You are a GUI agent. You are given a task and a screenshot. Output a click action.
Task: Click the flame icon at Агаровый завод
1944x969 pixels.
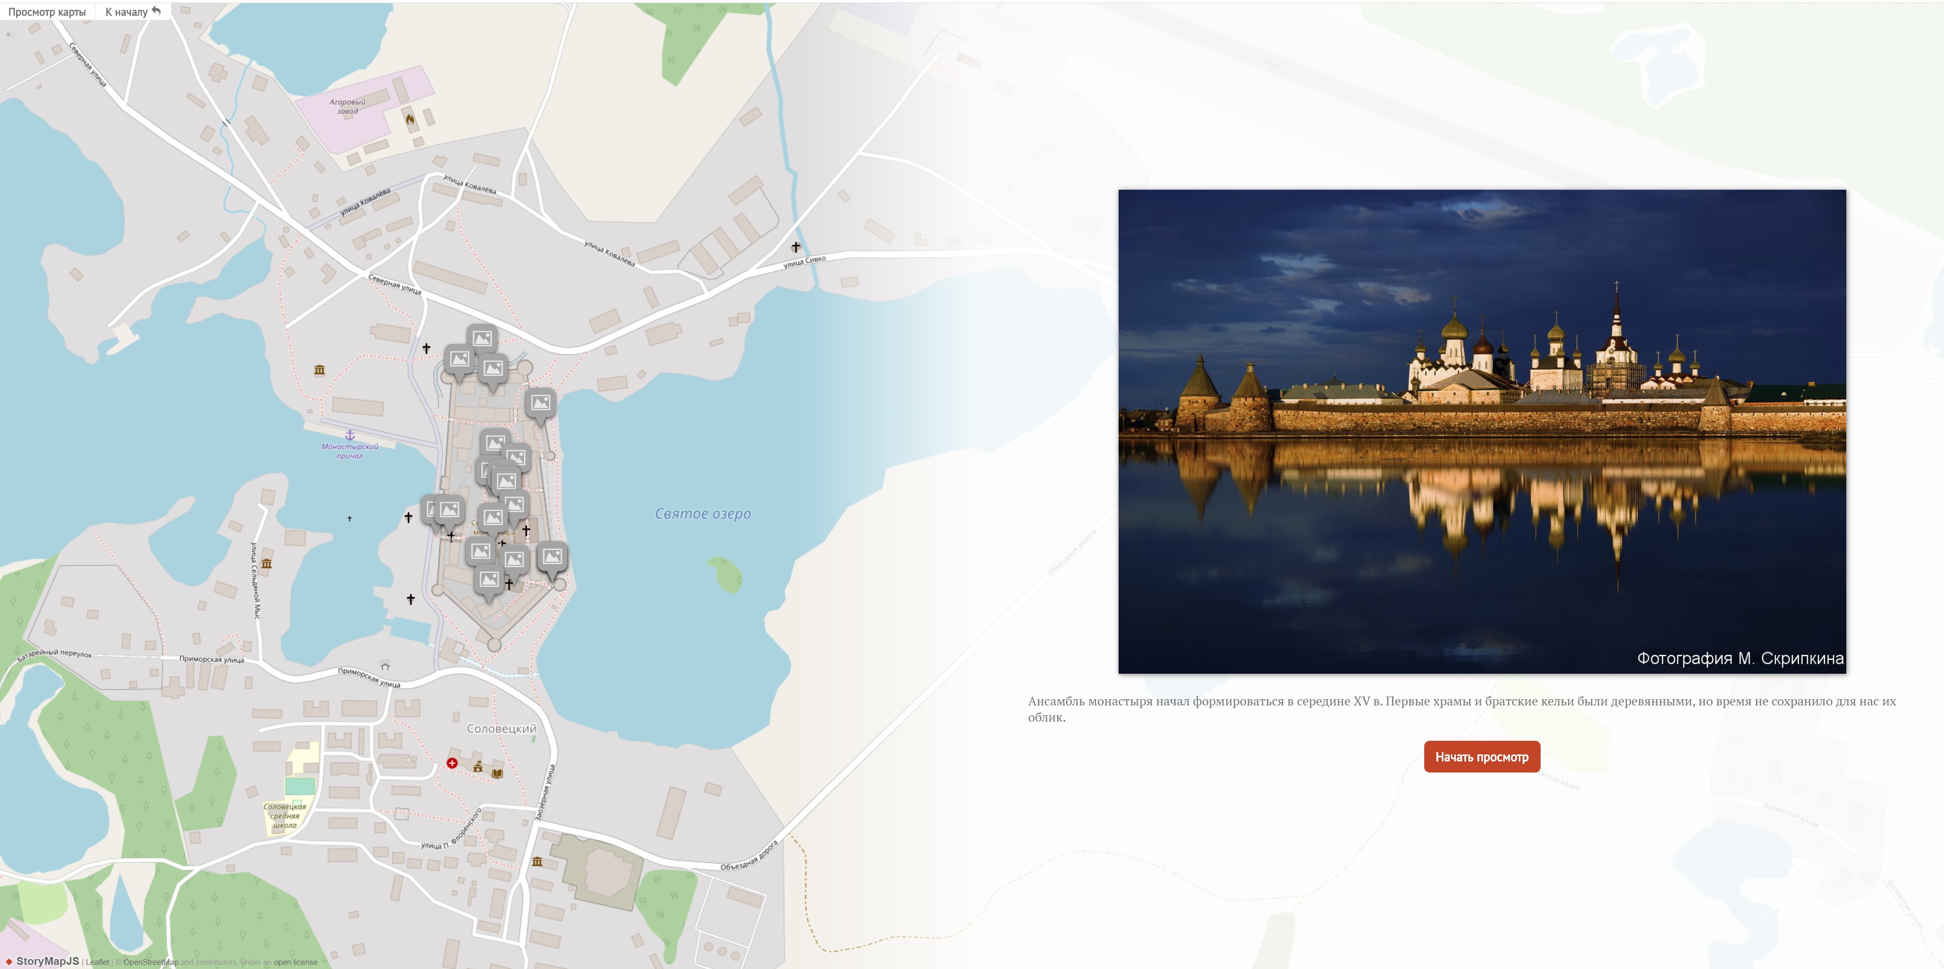click(410, 119)
